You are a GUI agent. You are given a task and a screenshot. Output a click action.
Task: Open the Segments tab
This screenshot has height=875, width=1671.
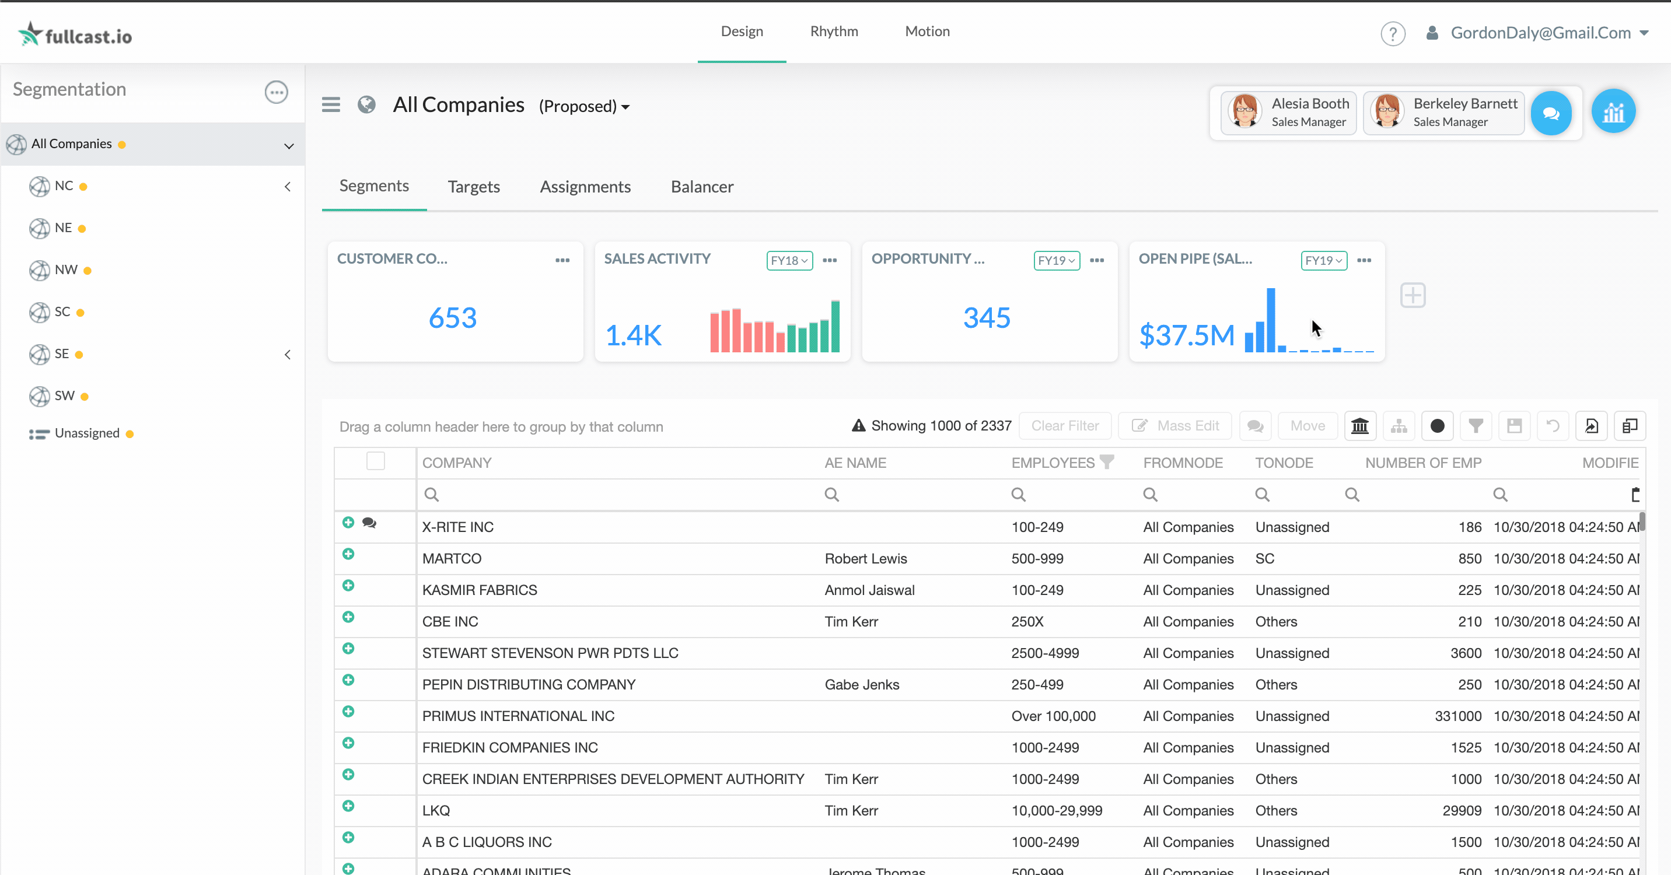pyautogui.click(x=375, y=186)
